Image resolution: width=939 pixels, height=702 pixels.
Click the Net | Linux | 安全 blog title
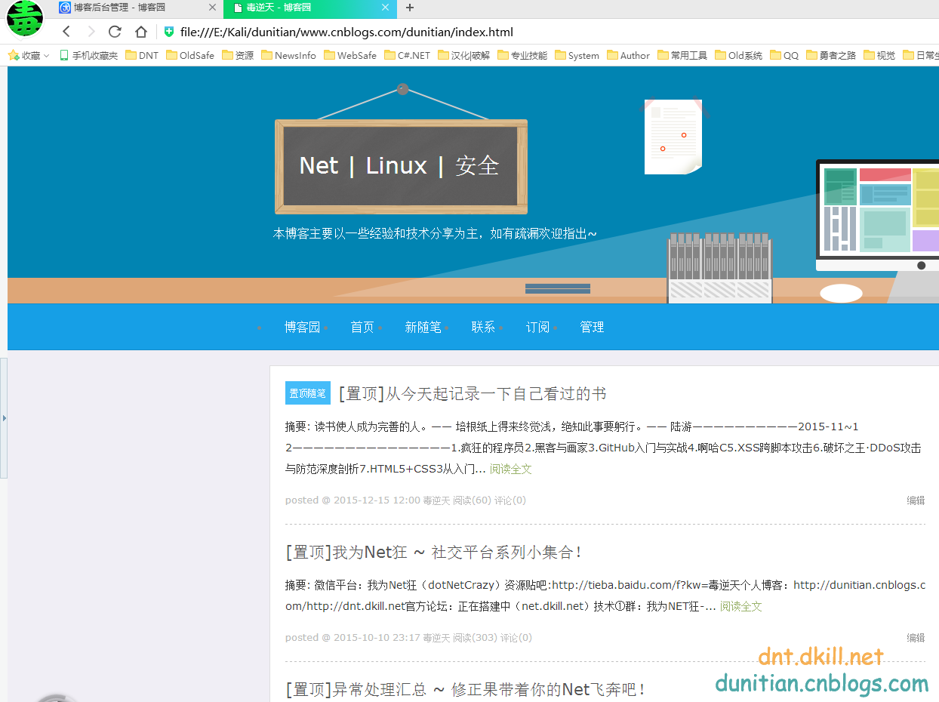(x=399, y=165)
